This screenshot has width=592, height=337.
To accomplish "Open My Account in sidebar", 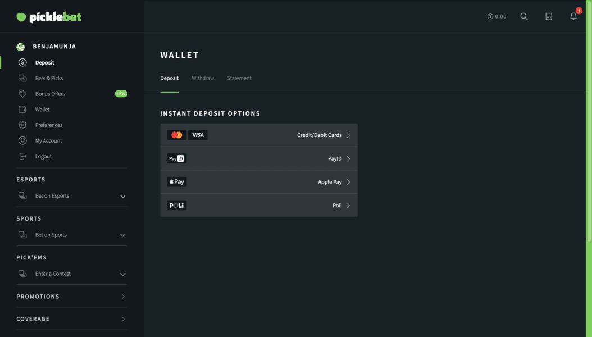I will tap(48, 141).
